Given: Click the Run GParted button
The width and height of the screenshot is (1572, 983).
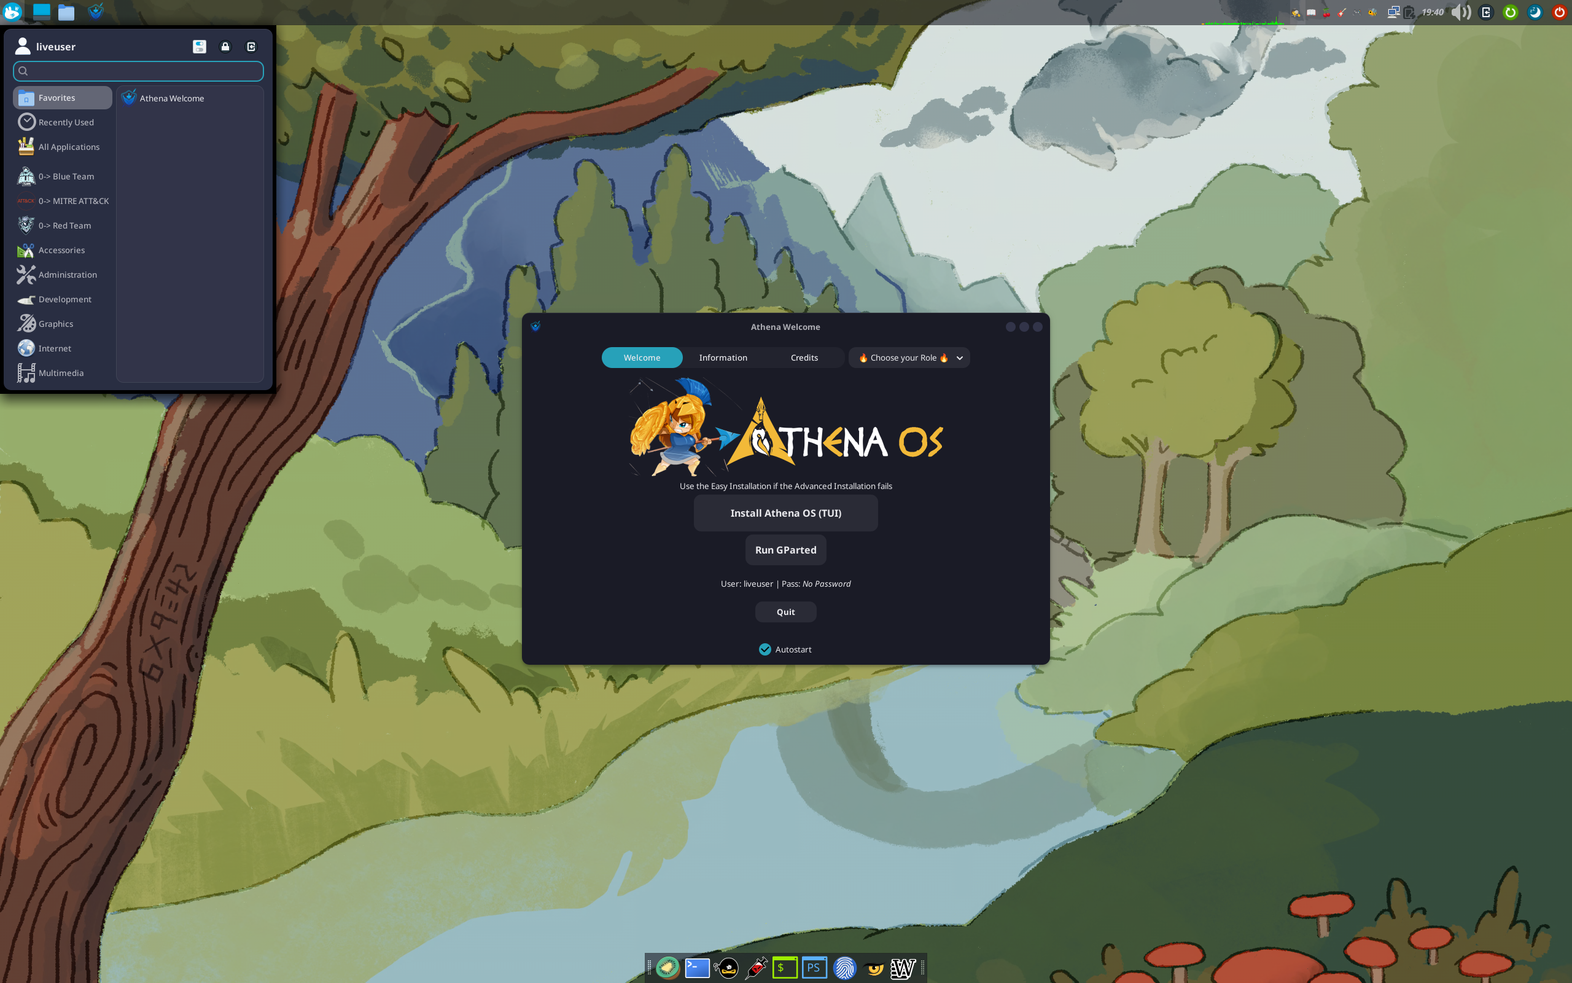Looking at the screenshot, I should click(785, 550).
